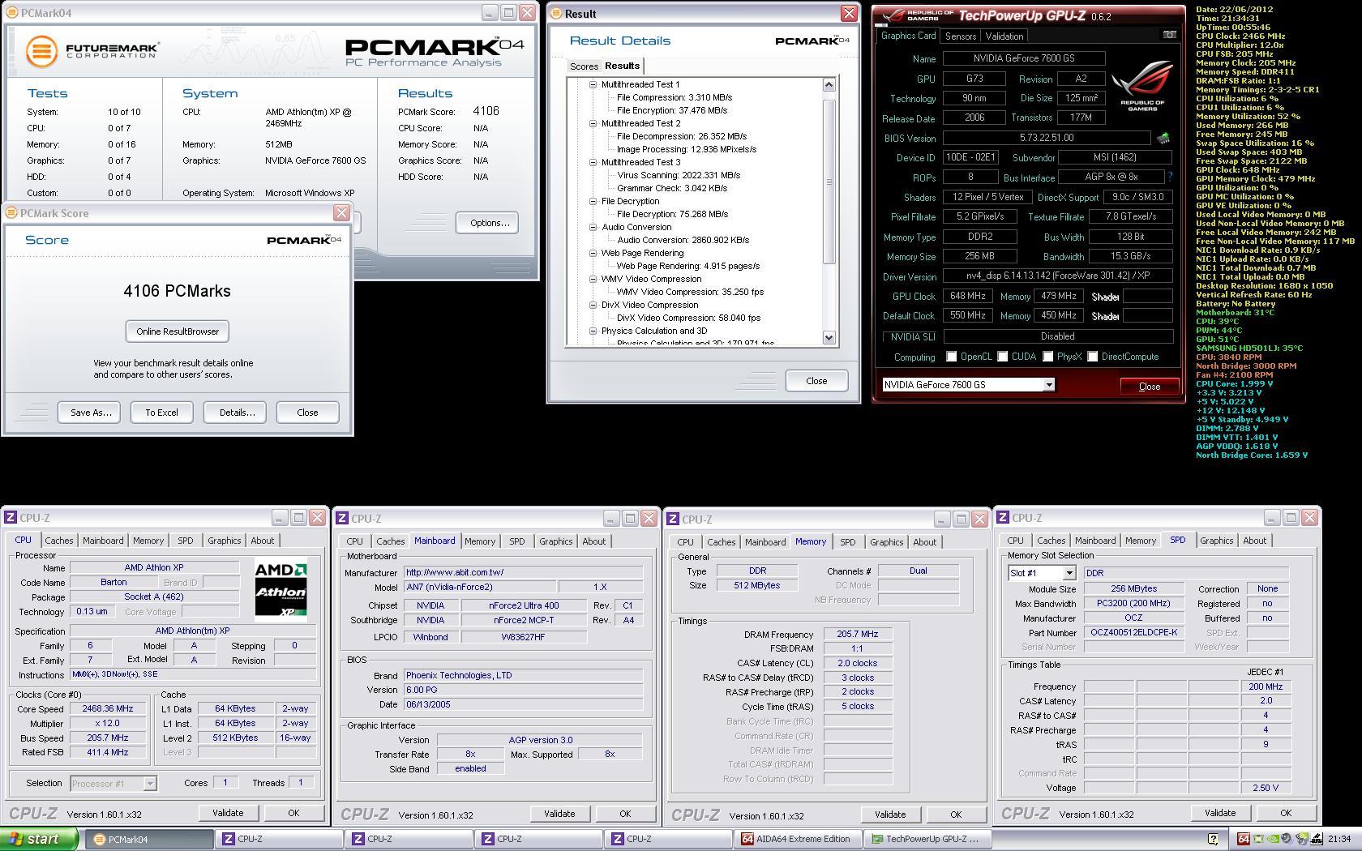Collapse File Decryption tree node

[x=593, y=201]
